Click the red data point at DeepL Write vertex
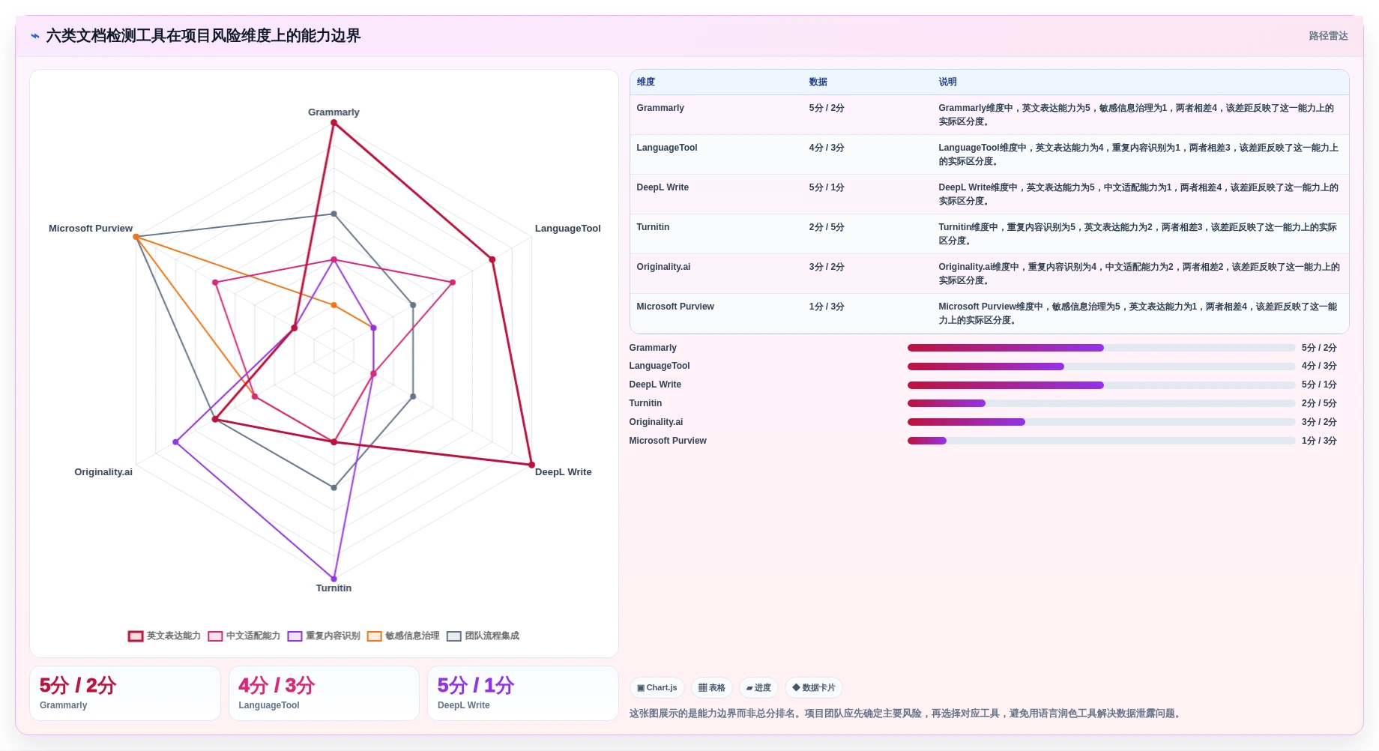The image size is (1379, 751). [x=531, y=465]
